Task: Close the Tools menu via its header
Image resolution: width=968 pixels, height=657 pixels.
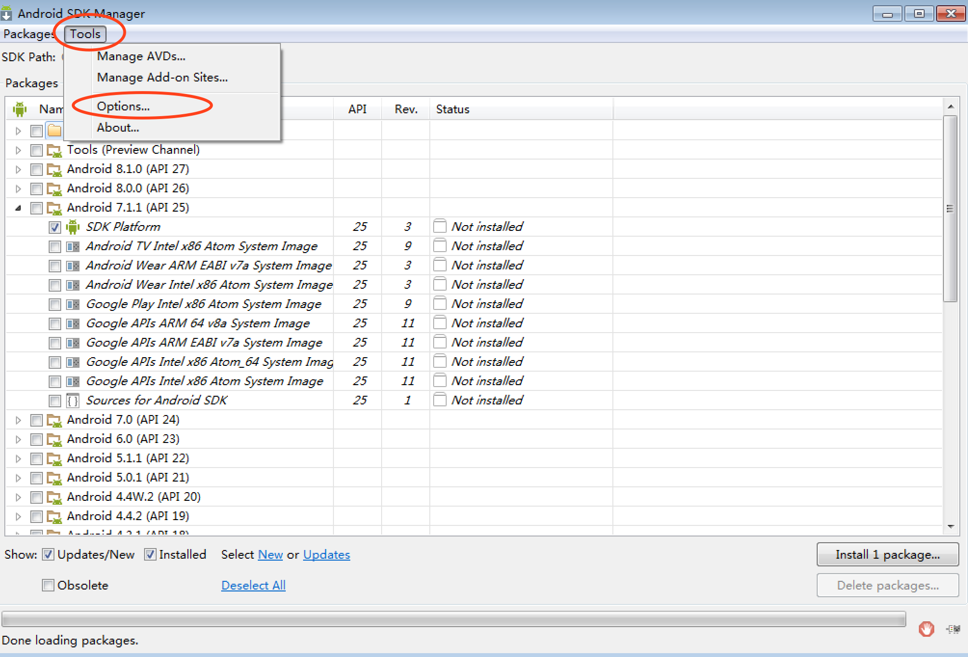Action: [x=85, y=34]
